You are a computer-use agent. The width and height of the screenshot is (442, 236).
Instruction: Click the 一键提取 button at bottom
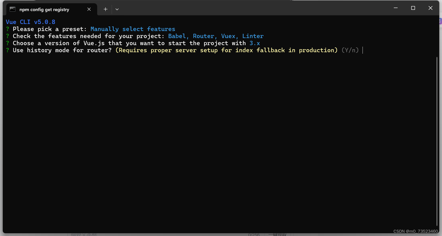[278, 234]
